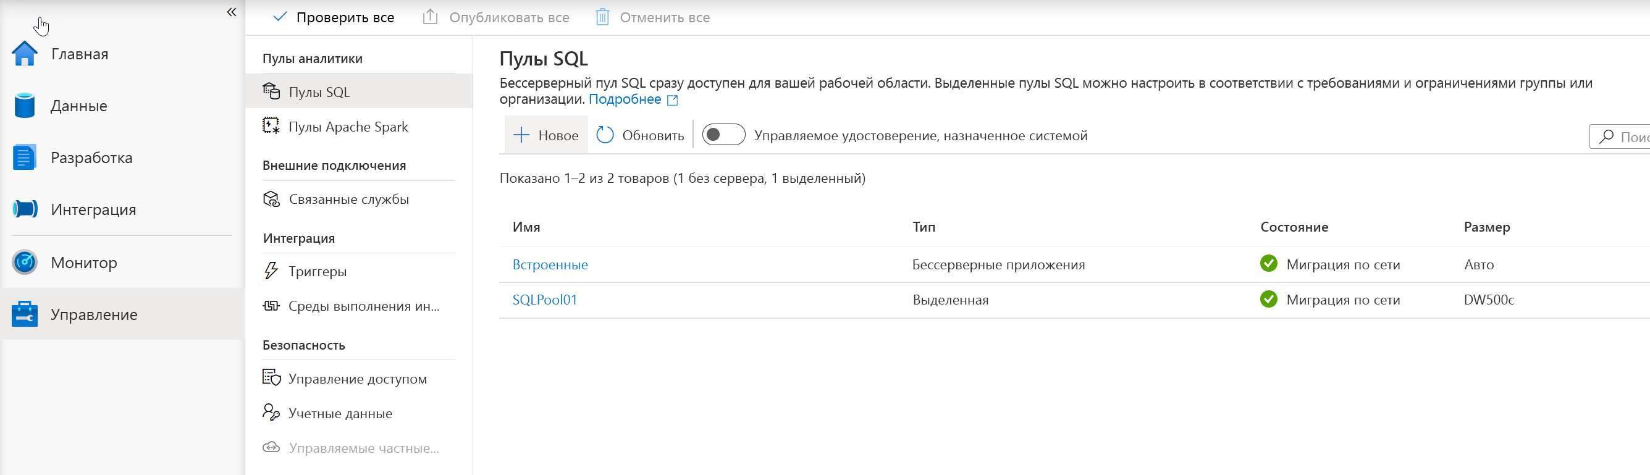Sort by Размер column header
The height and width of the screenshot is (475, 1650).
[1487, 227]
